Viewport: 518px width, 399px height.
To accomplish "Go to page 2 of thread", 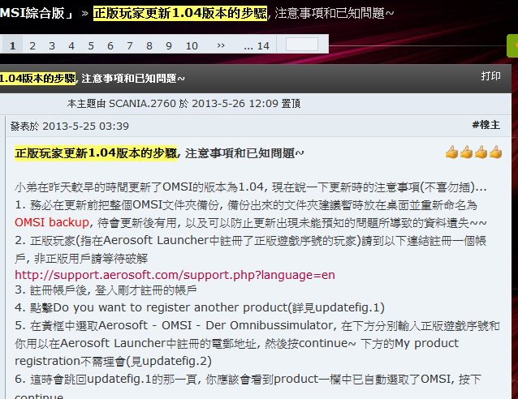I will pyautogui.click(x=32, y=45).
